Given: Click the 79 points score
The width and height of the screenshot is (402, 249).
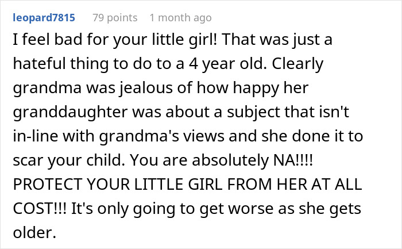Looking at the screenshot, I should 115,18.
